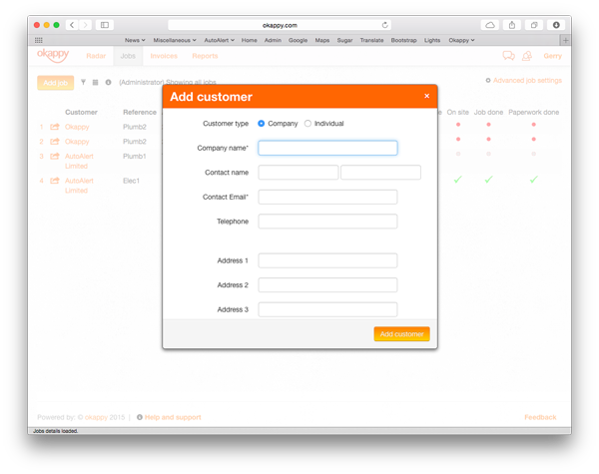Click the Address 3 input field
The width and height of the screenshot is (599, 474).
[x=327, y=309]
